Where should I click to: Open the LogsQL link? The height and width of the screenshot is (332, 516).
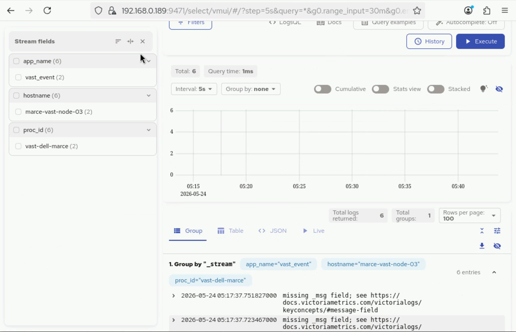[x=285, y=22]
